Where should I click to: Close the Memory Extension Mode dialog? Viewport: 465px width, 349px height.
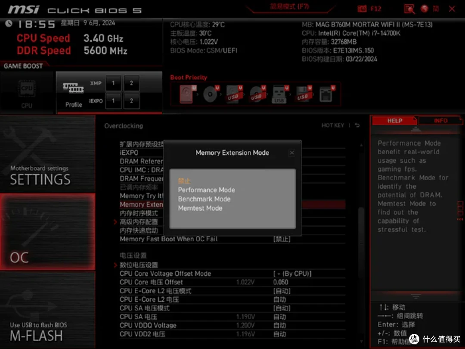pyautogui.click(x=292, y=153)
